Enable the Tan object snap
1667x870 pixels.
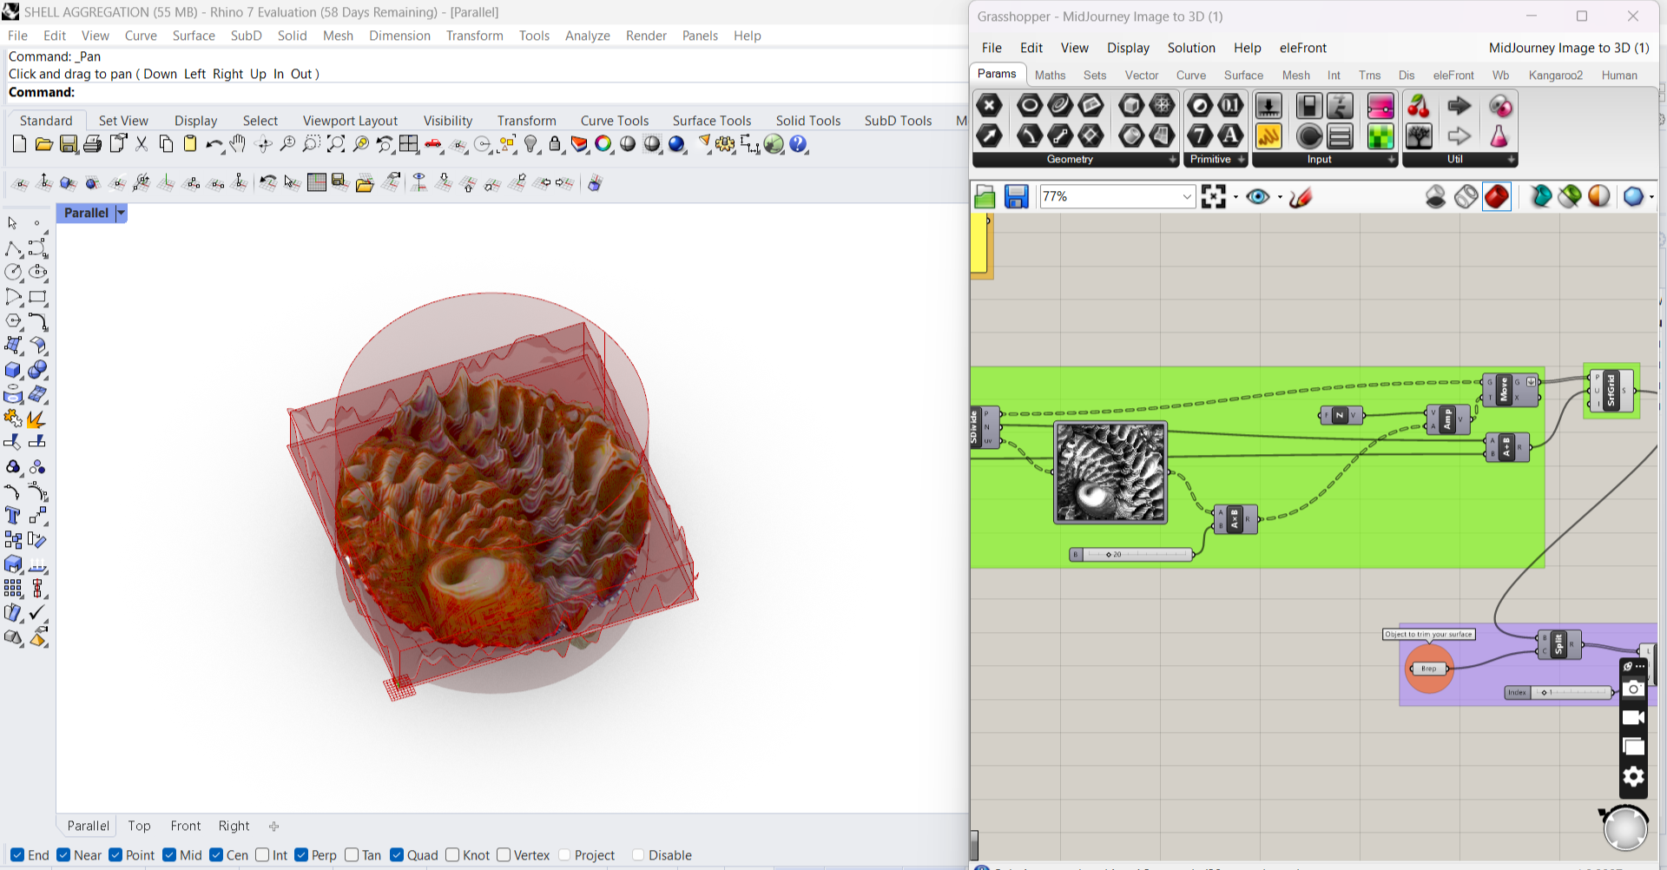pos(352,855)
